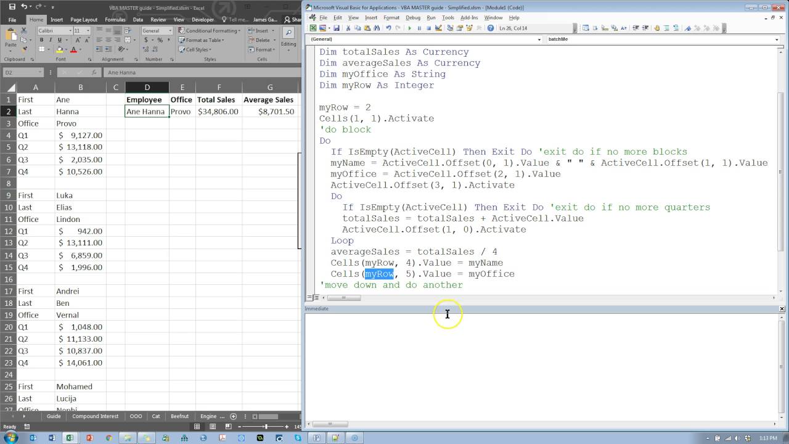Click the blue Help question mark icon
Screen dimensions: 789x444
tap(490, 28)
